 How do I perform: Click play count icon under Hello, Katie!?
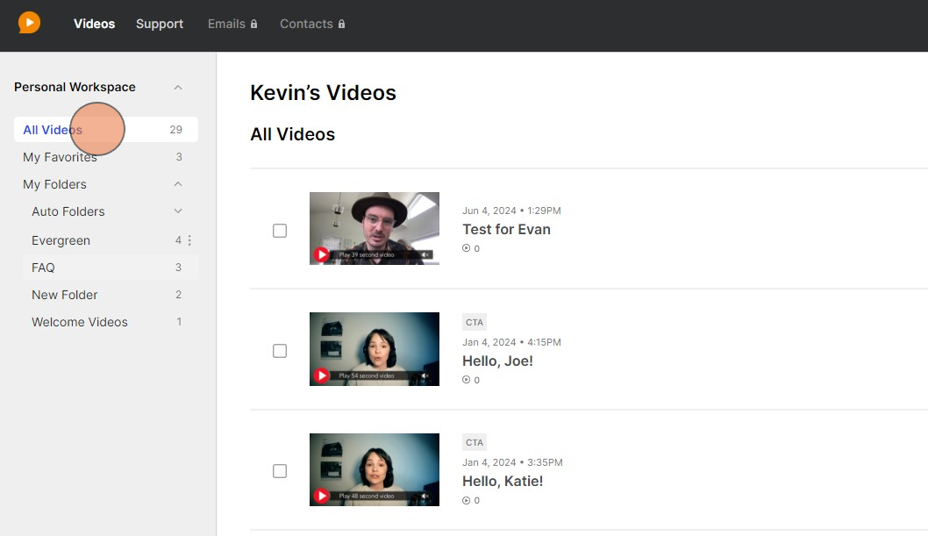[x=467, y=501]
